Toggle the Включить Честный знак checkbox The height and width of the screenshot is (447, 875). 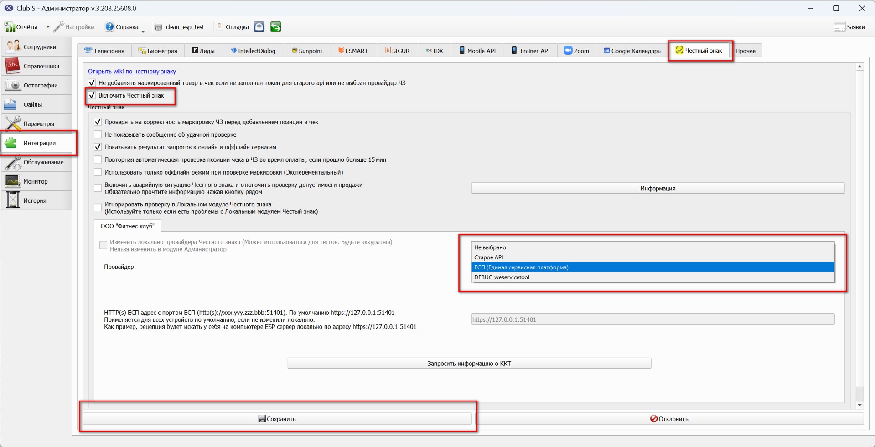(92, 95)
